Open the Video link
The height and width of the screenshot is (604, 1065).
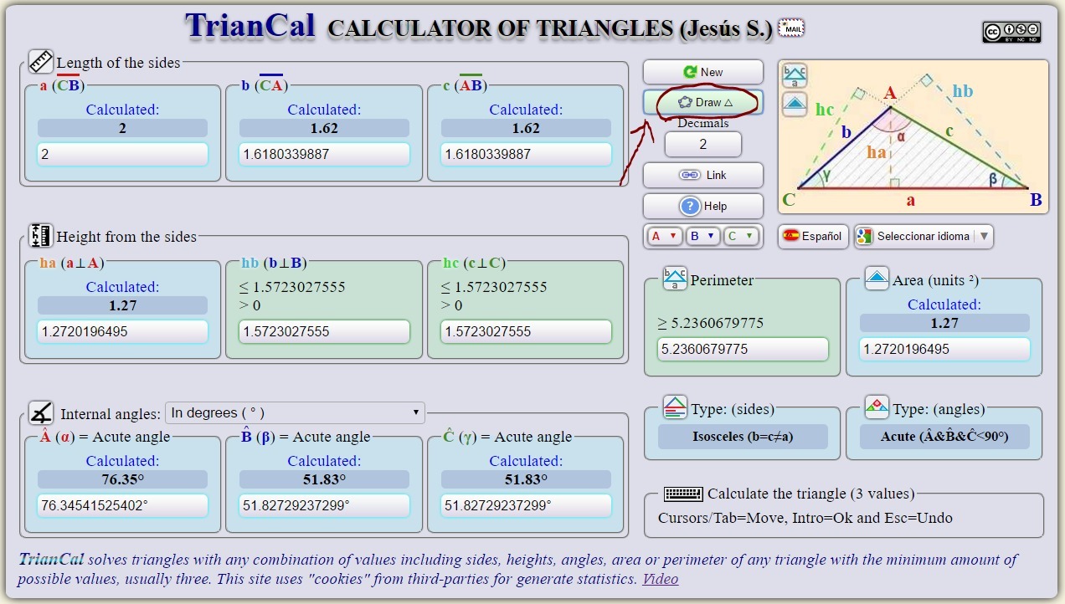click(x=661, y=579)
